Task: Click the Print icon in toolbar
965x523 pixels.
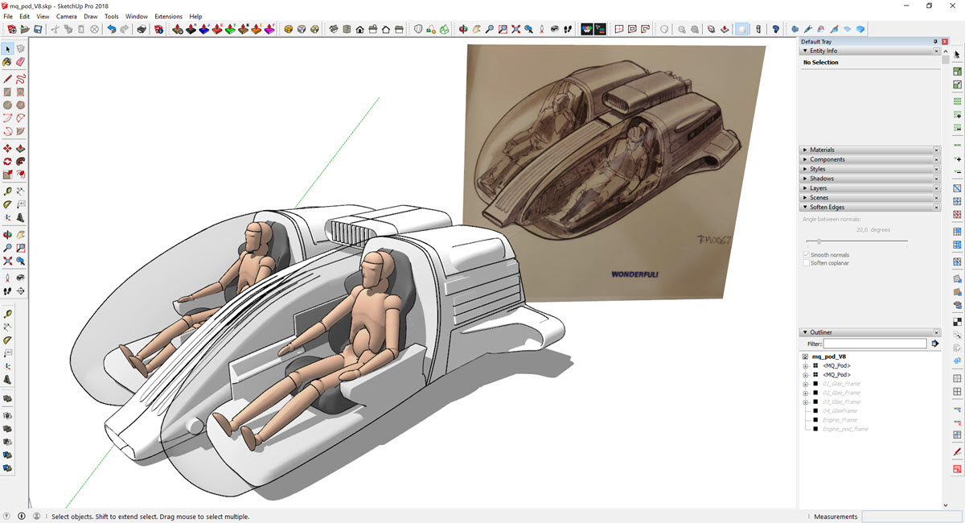Action: coord(141,30)
